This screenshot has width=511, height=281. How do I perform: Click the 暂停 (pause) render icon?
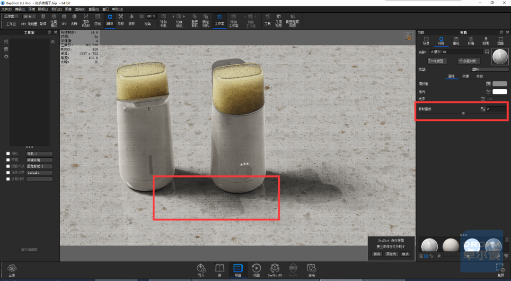43,19
